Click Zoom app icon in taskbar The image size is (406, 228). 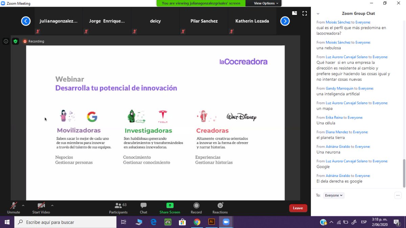(226, 222)
